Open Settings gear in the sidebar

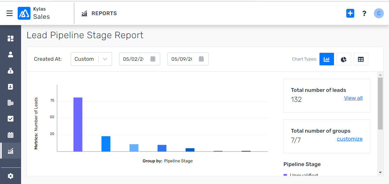pos(11,176)
